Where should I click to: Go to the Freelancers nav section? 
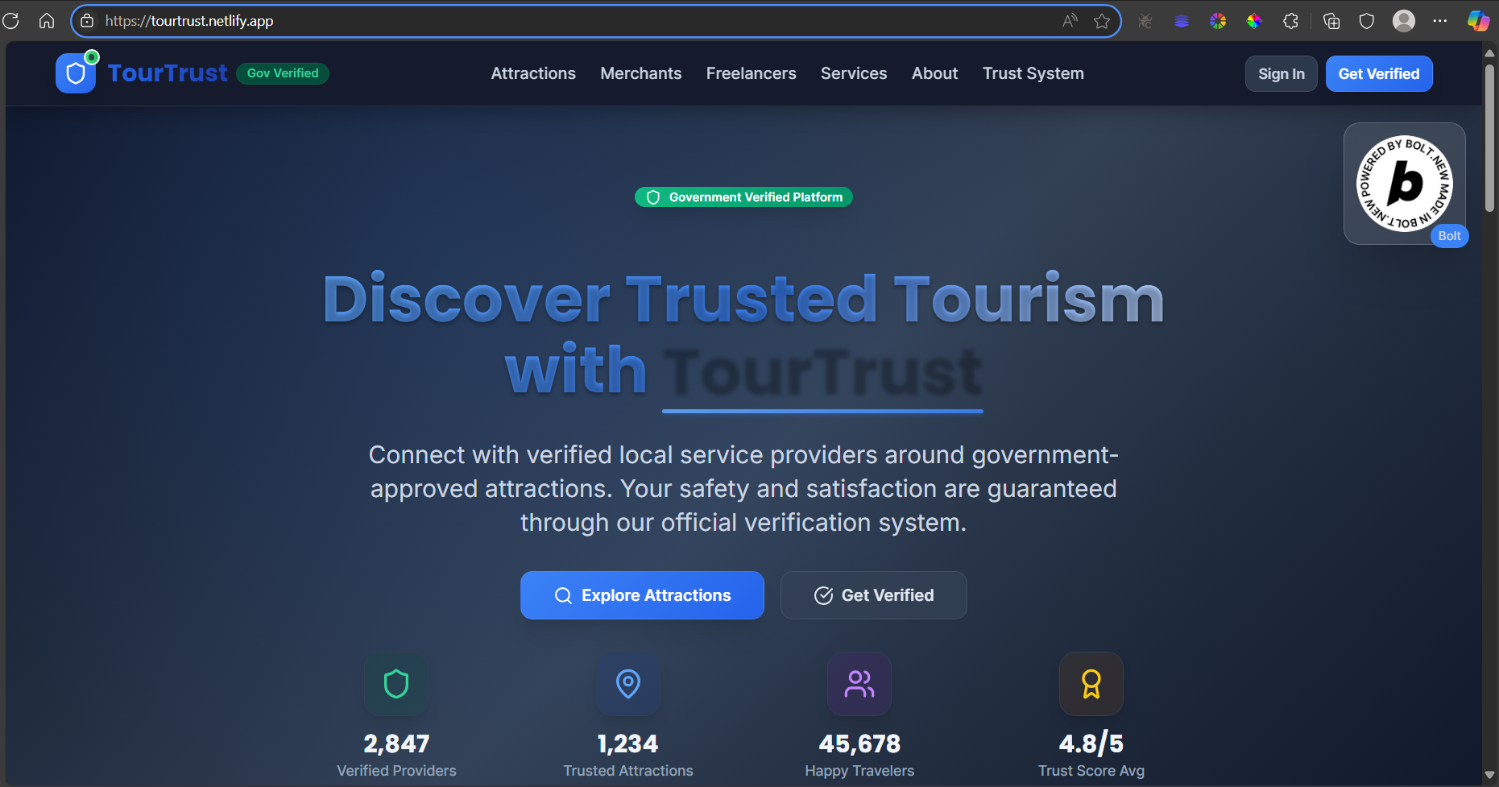[x=751, y=73]
